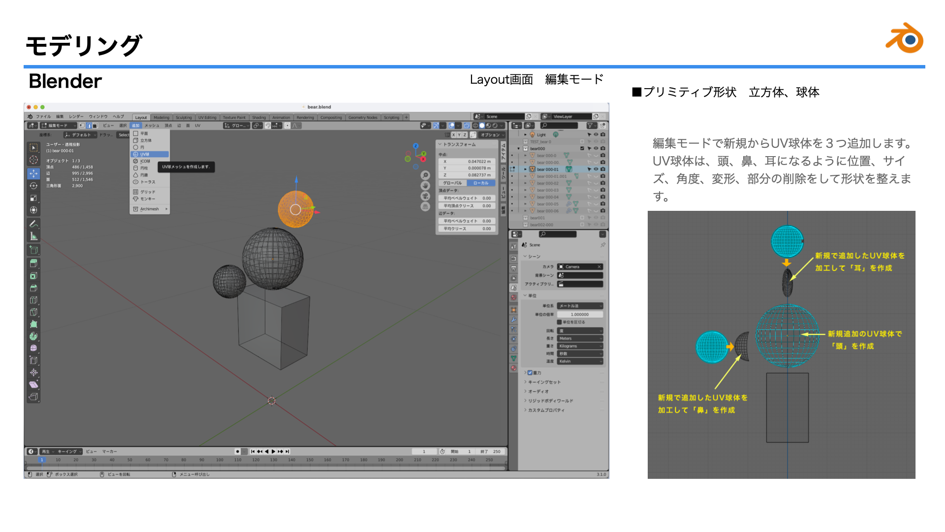Click the 単位の倍率 1.000000 field
This screenshot has height=532, width=945.
(x=580, y=314)
